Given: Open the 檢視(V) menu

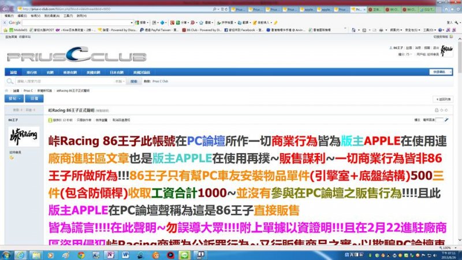Looking at the screenshot, I should click(35, 16).
